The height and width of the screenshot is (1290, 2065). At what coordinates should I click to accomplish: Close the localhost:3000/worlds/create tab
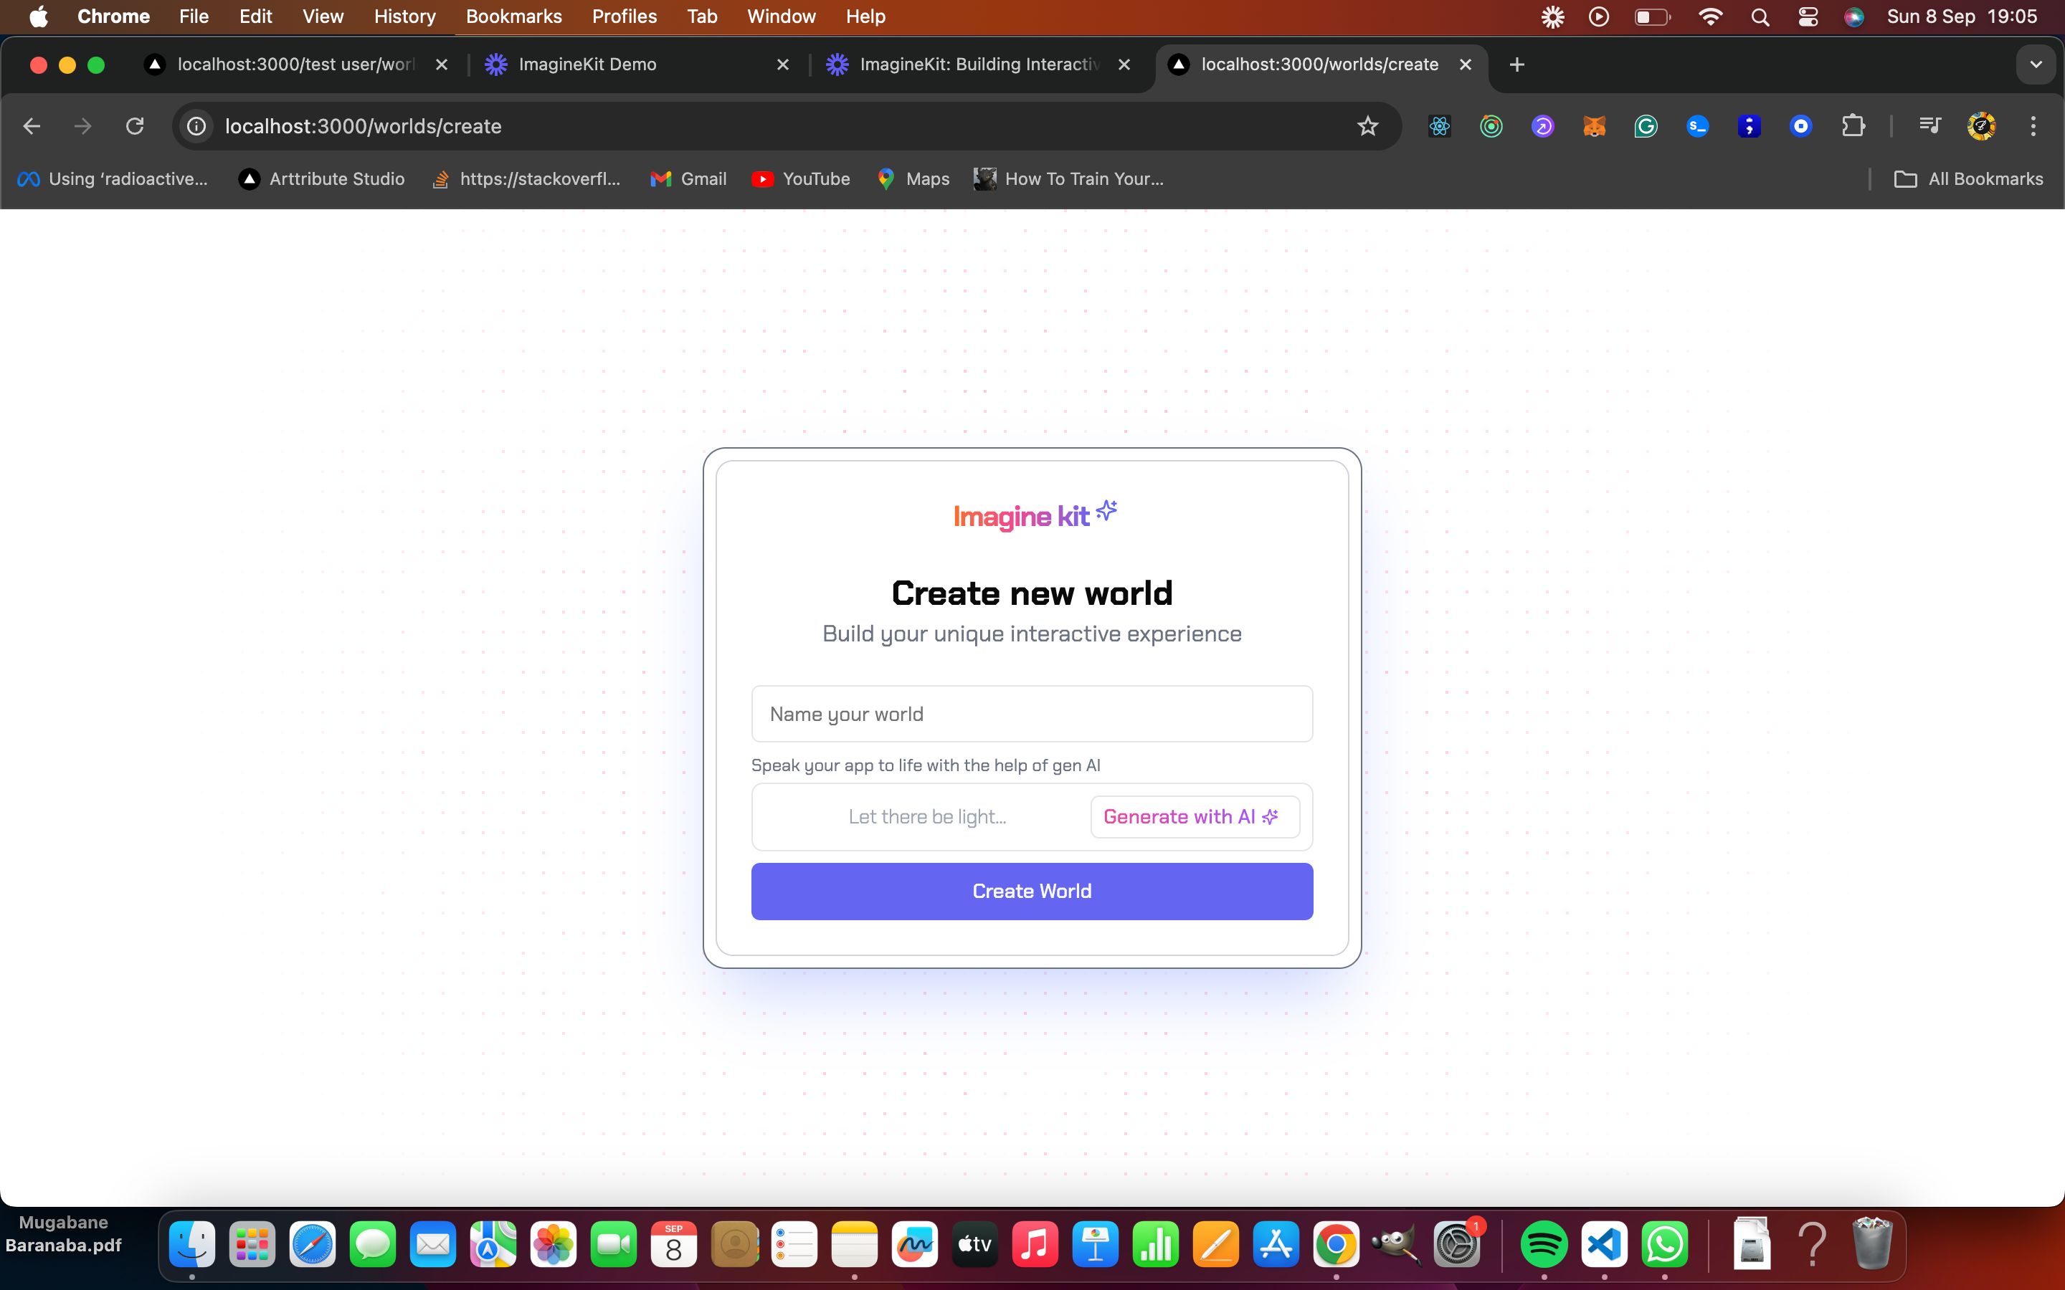click(1465, 64)
